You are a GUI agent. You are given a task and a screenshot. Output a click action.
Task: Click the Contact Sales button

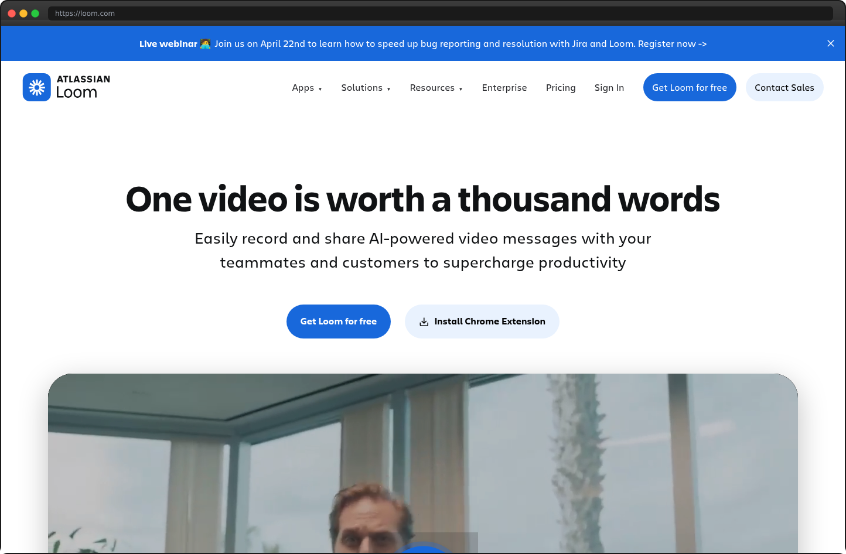784,87
